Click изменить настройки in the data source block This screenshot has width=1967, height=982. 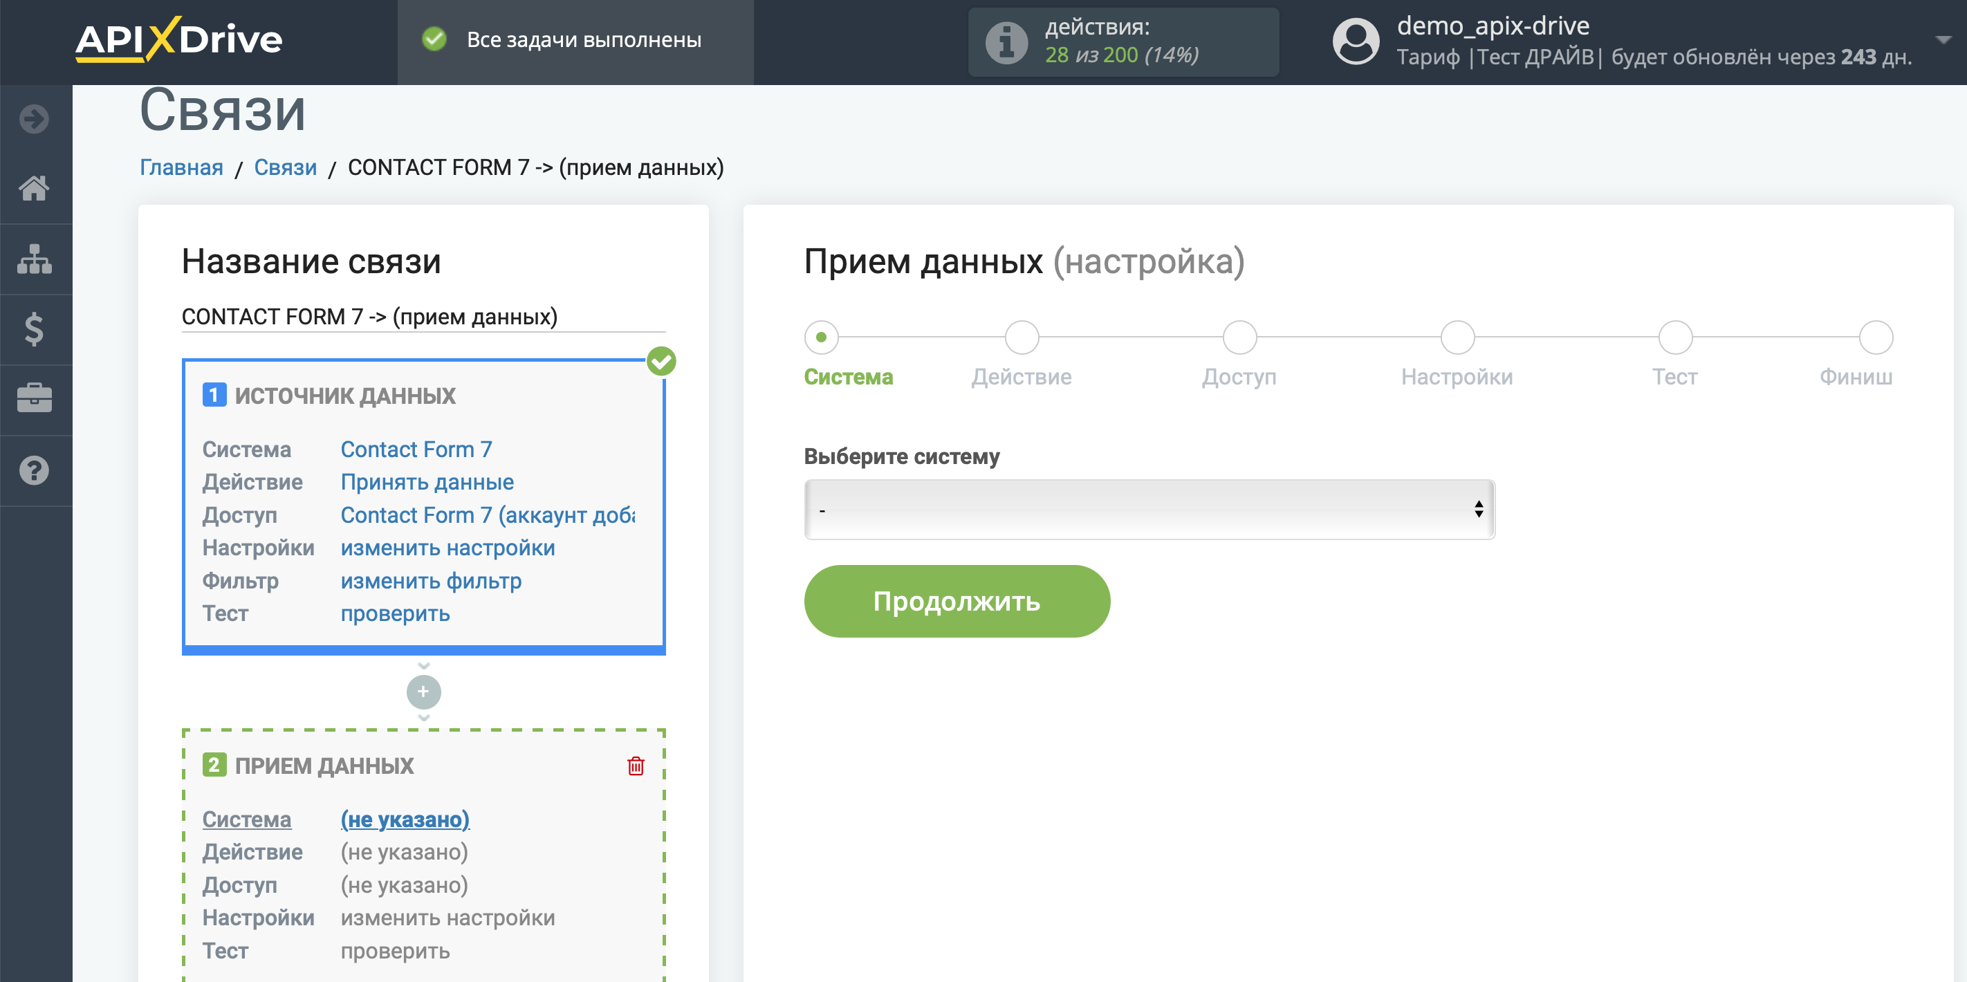click(447, 548)
